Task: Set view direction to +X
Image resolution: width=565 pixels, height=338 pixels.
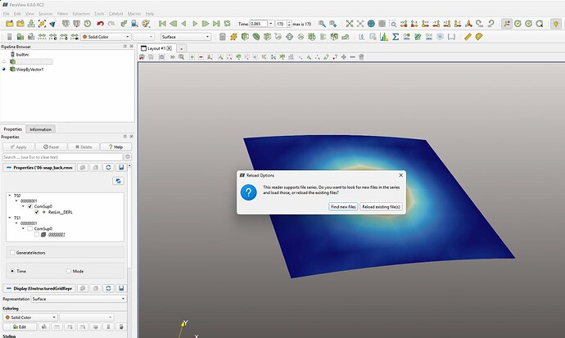Action: click(404, 24)
